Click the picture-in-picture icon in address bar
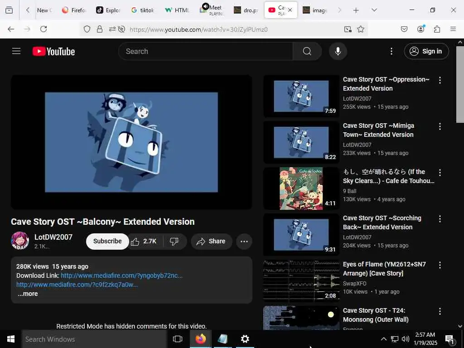The width and height of the screenshot is (464, 348). click(x=348, y=29)
